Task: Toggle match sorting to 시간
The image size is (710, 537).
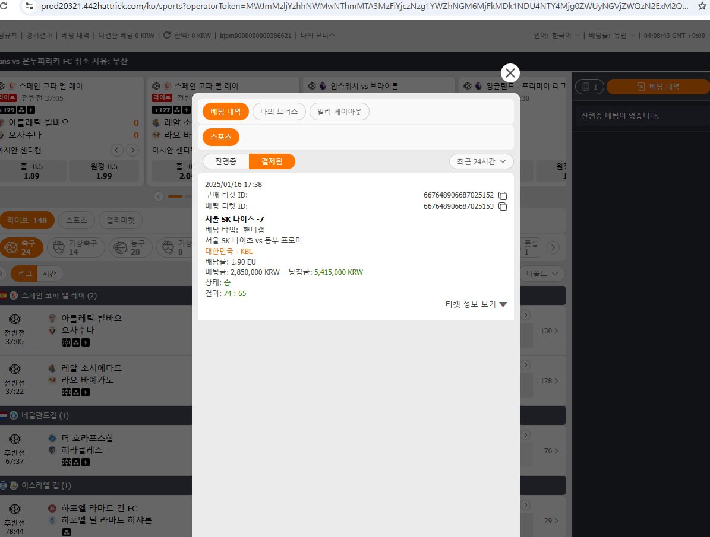Action: (x=49, y=274)
